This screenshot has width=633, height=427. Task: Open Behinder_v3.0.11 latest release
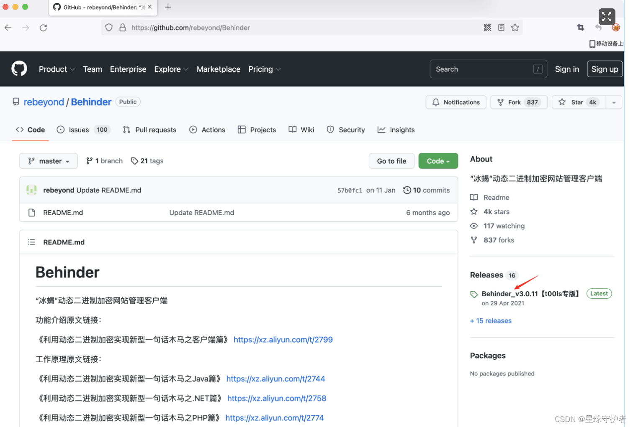click(530, 294)
